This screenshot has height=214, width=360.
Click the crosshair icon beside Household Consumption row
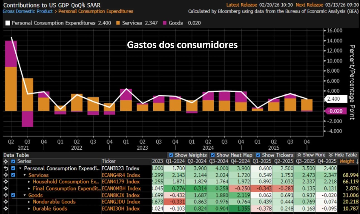5,182
